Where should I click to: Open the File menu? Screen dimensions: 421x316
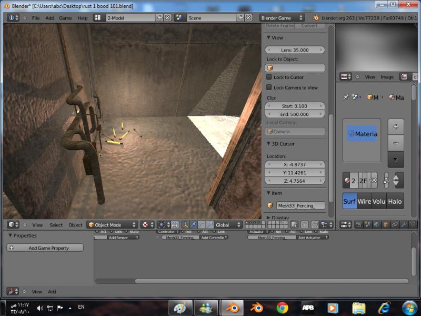pyautogui.click(x=36, y=18)
